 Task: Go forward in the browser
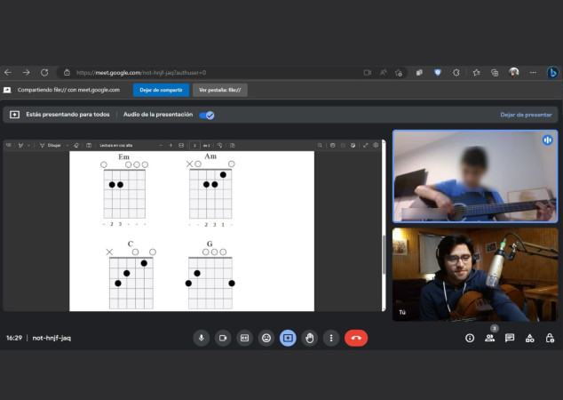click(27, 73)
